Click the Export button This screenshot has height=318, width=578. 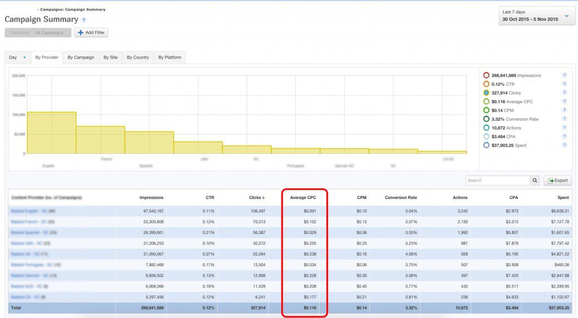click(x=557, y=180)
